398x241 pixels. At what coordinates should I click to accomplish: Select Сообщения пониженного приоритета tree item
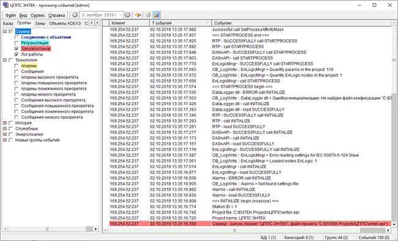[x=57, y=111]
